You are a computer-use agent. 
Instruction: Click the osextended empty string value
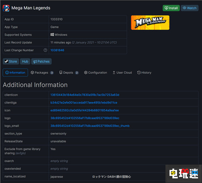[59, 169]
